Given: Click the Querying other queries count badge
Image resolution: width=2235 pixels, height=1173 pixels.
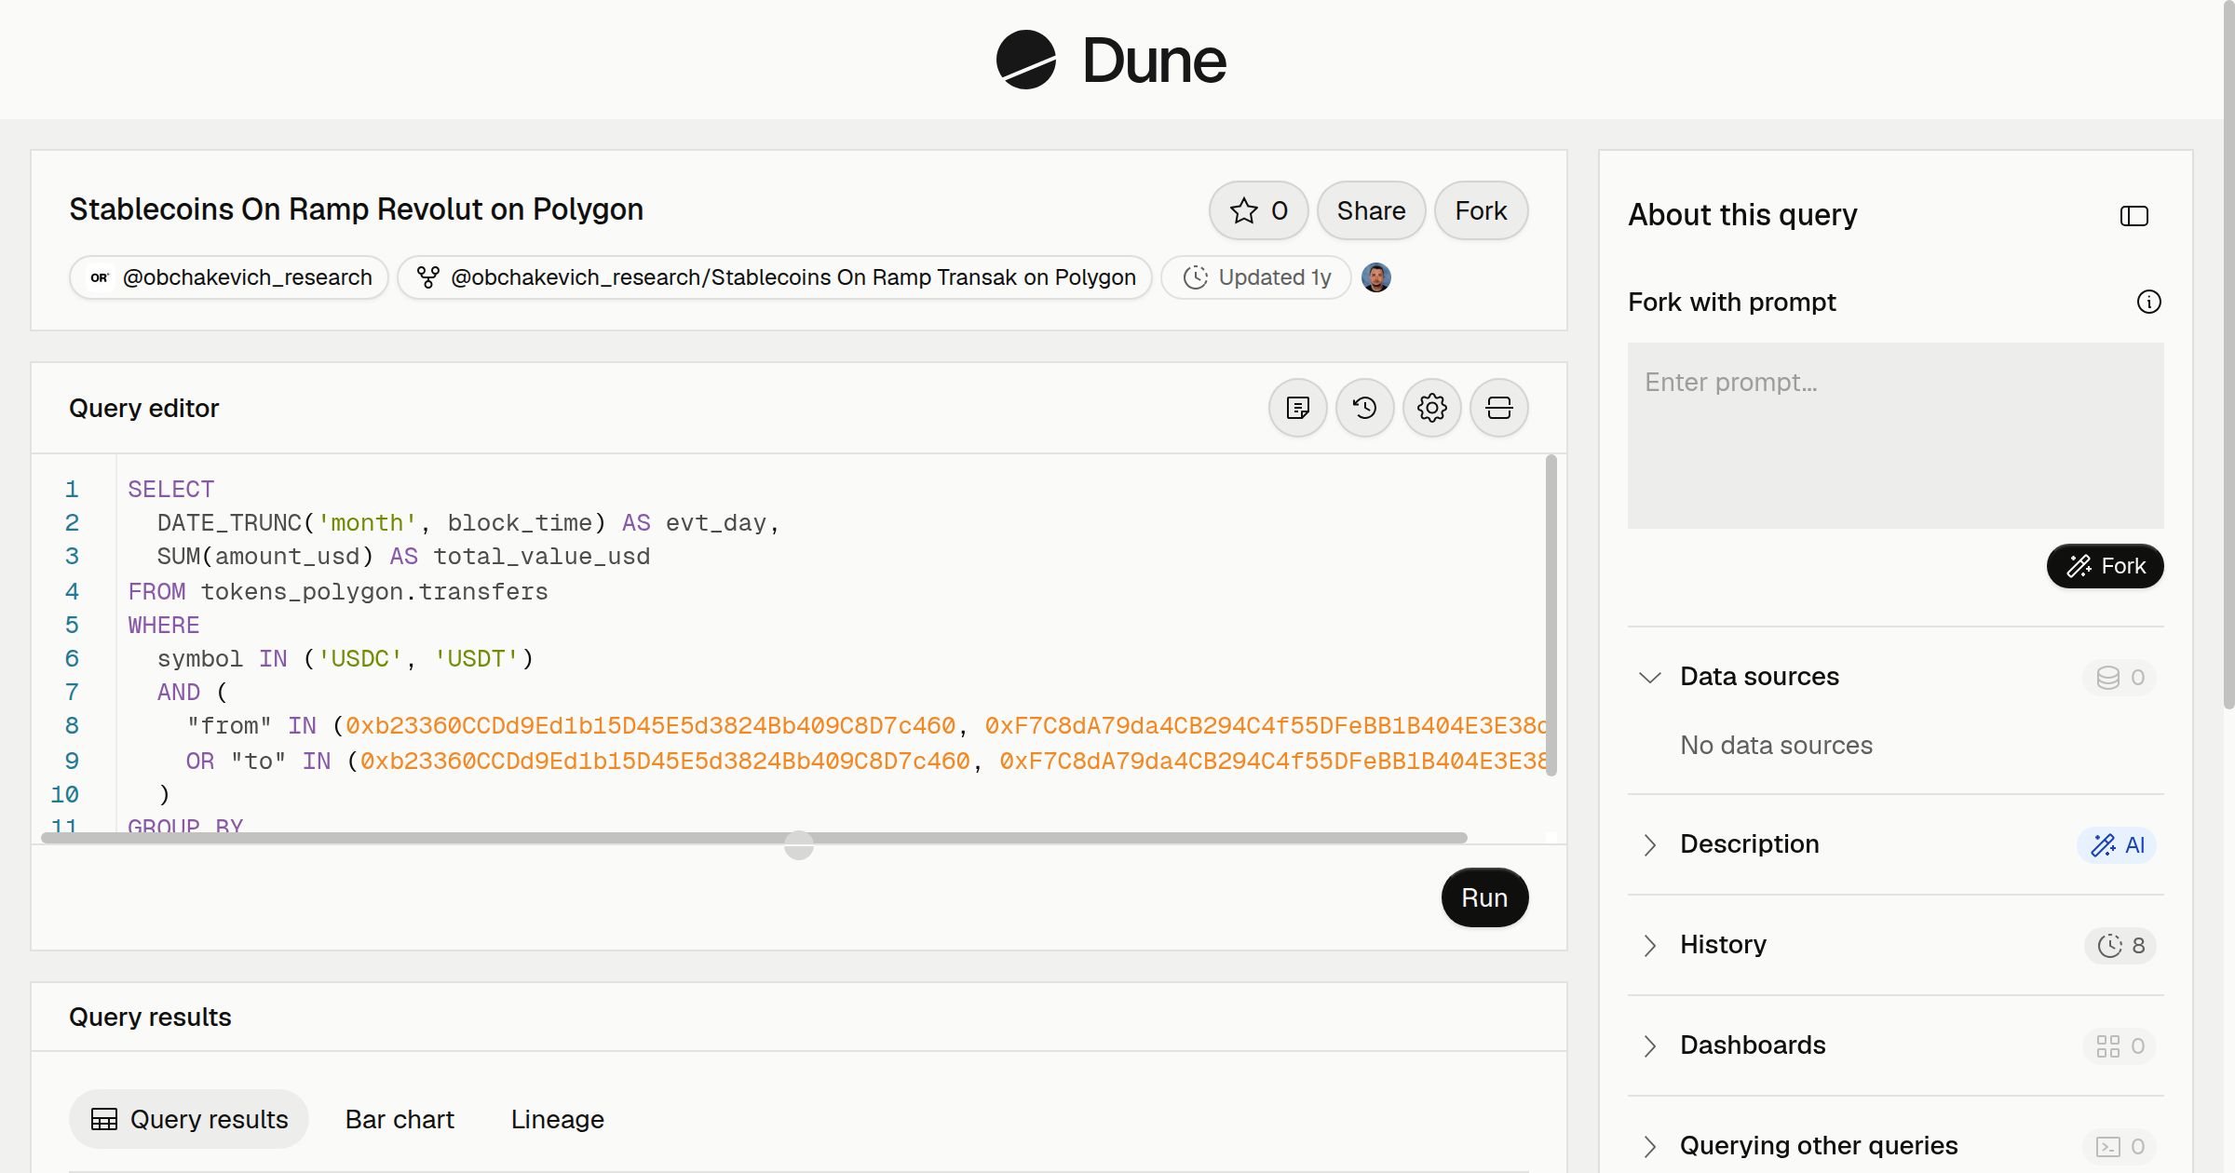Looking at the screenshot, I should [x=2120, y=1146].
